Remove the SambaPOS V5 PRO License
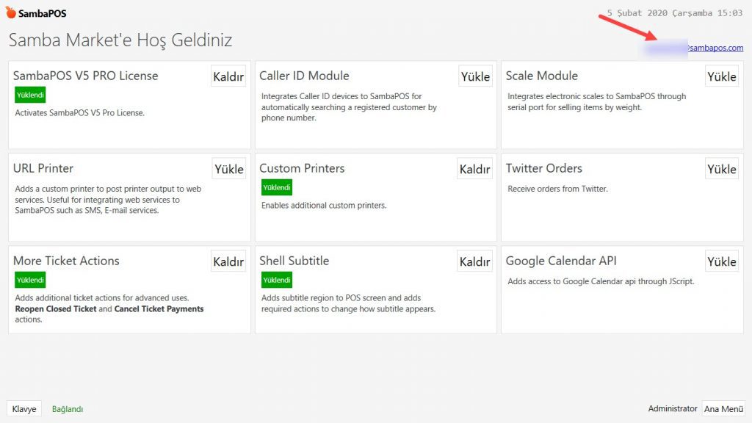 point(228,76)
